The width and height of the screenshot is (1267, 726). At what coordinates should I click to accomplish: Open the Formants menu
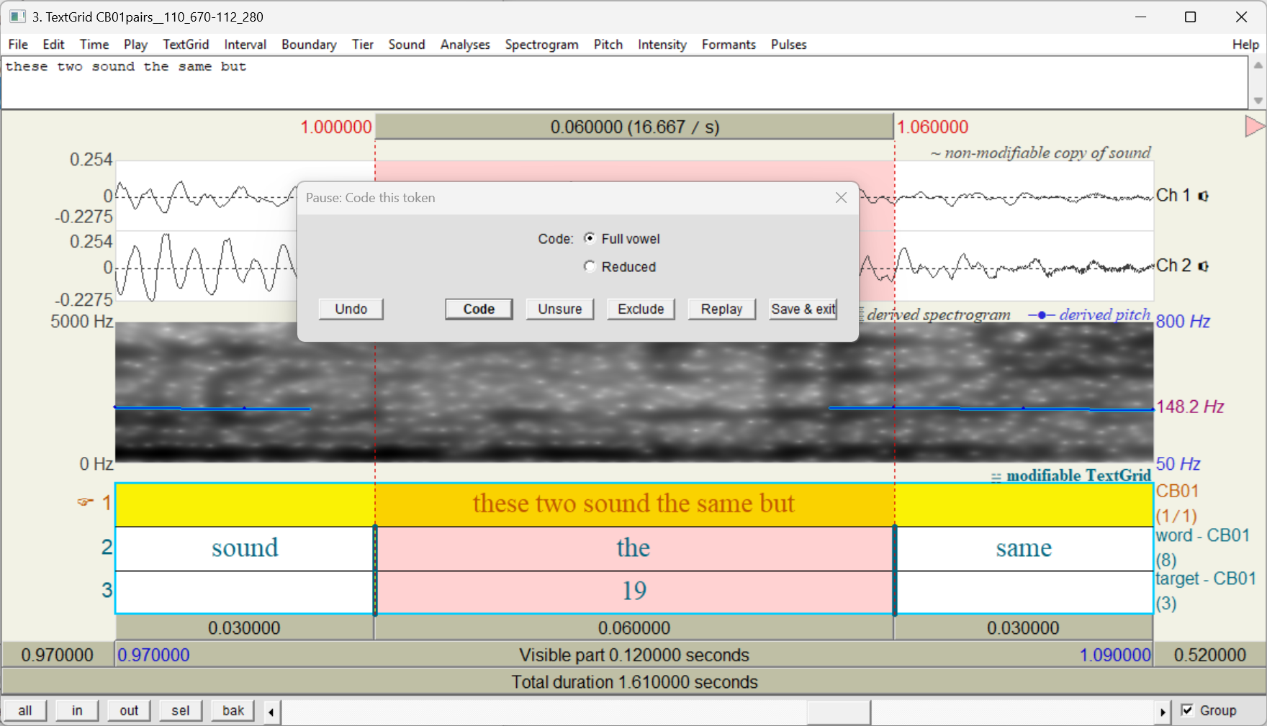tap(729, 45)
